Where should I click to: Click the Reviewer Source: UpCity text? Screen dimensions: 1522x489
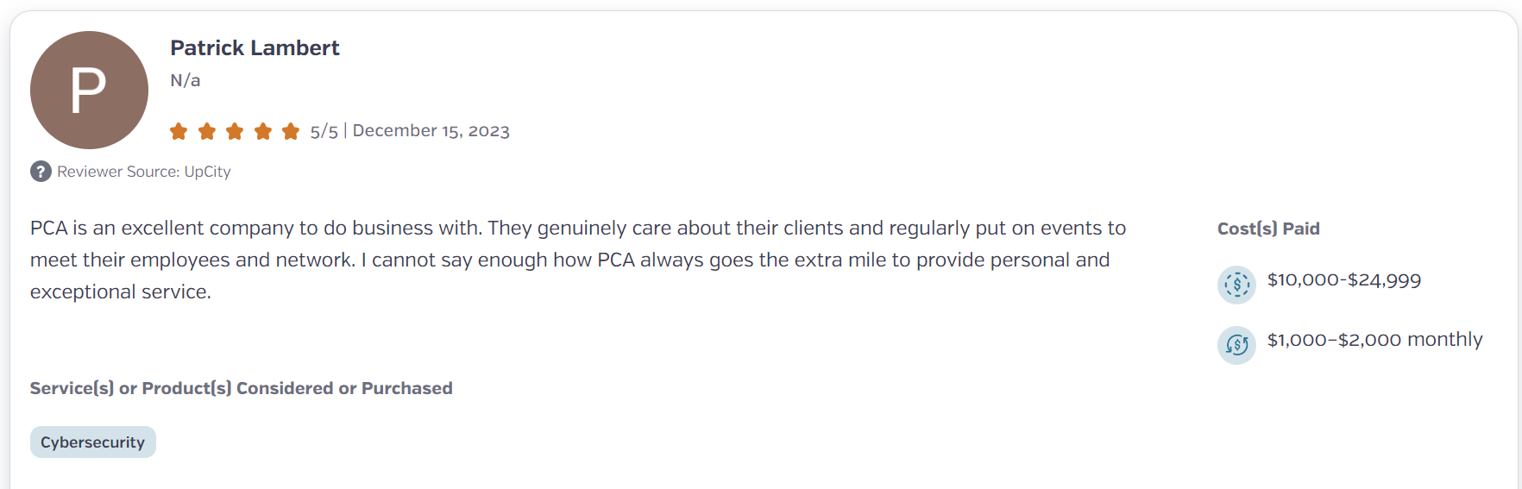pos(144,172)
